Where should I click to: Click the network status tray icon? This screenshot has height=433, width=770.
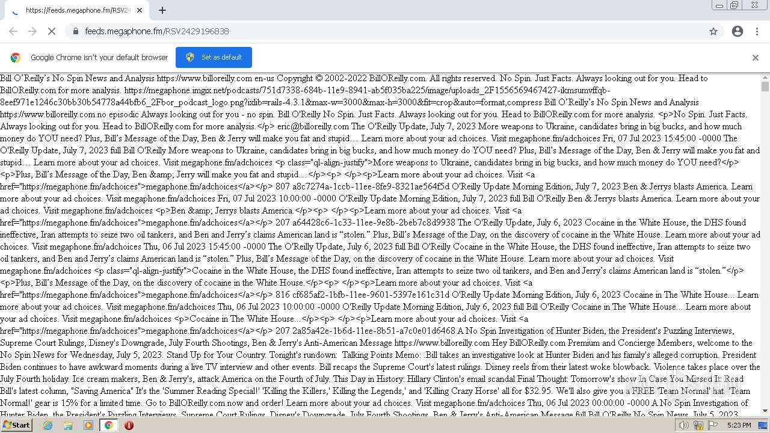pos(698,425)
